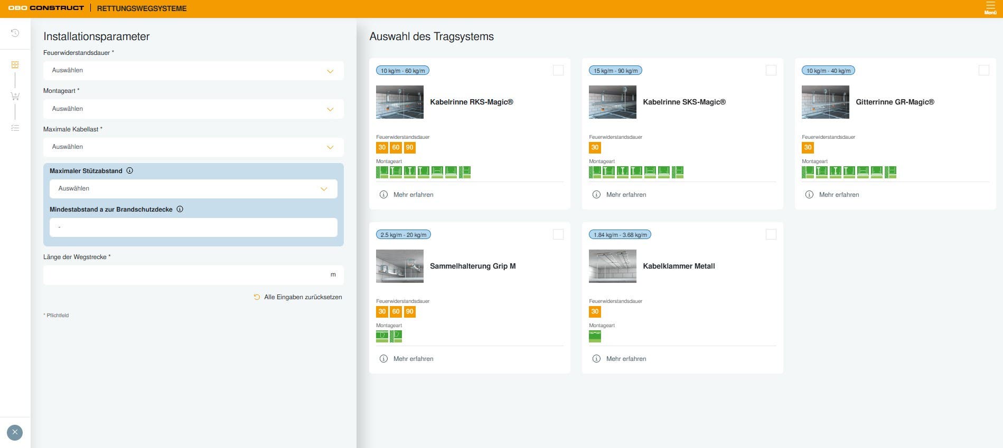
Task: Click the history clock icon in sidebar
Action: tap(15, 33)
